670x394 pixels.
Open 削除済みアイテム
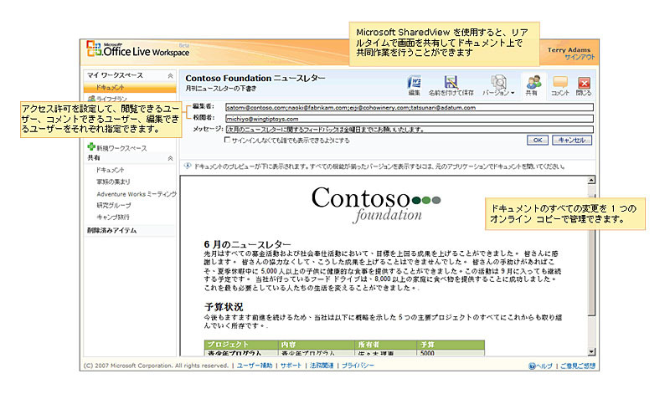112,230
